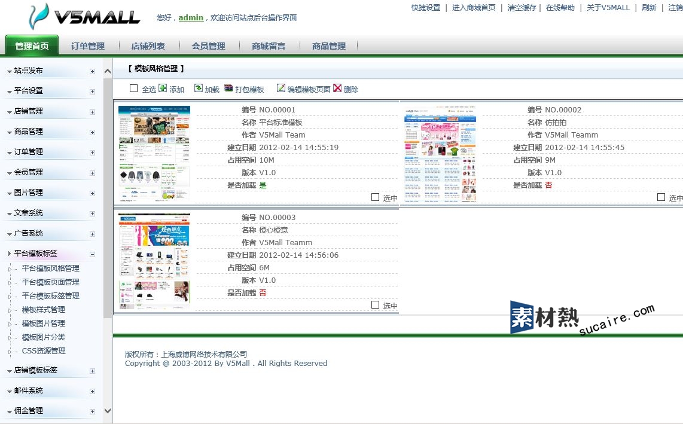Click the 刷新 refresh link
Screen dimensions: 683x424
[x=649, y=8]
